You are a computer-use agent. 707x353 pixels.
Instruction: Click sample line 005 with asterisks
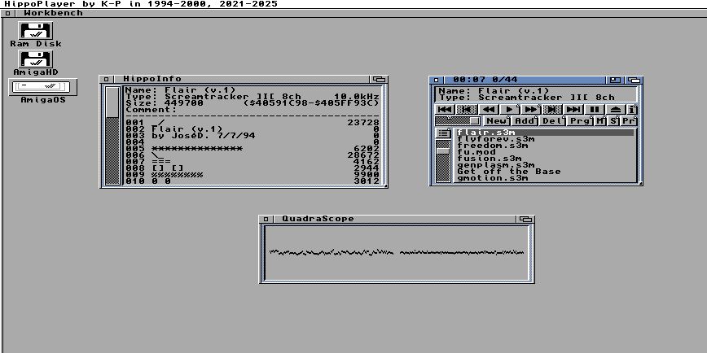point(252,148)
